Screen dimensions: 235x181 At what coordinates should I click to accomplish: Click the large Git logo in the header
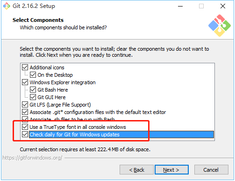tap(220, 26)
